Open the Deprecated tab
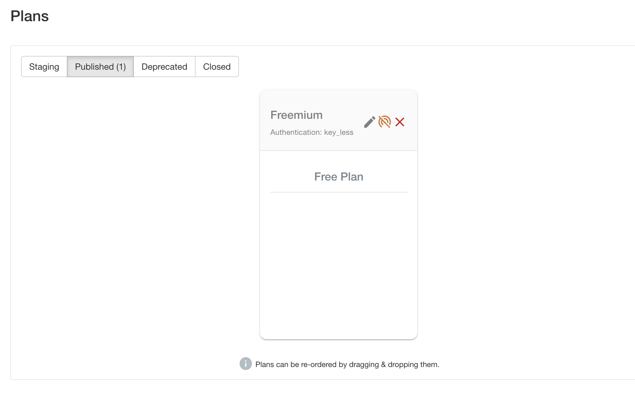 pyautogui.click(x=164, y=67)
